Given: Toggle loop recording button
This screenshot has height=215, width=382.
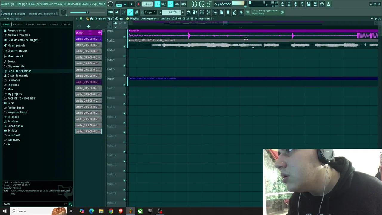Looking at the screenshot, I should (x=184, y=4).
